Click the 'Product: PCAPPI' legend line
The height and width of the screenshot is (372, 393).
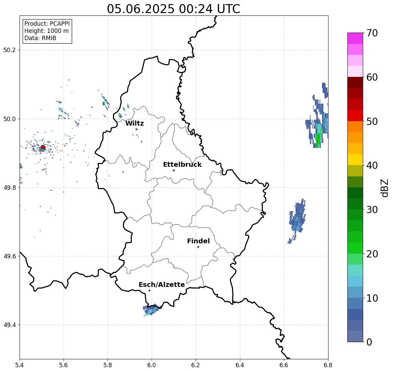tap(47, 24)
